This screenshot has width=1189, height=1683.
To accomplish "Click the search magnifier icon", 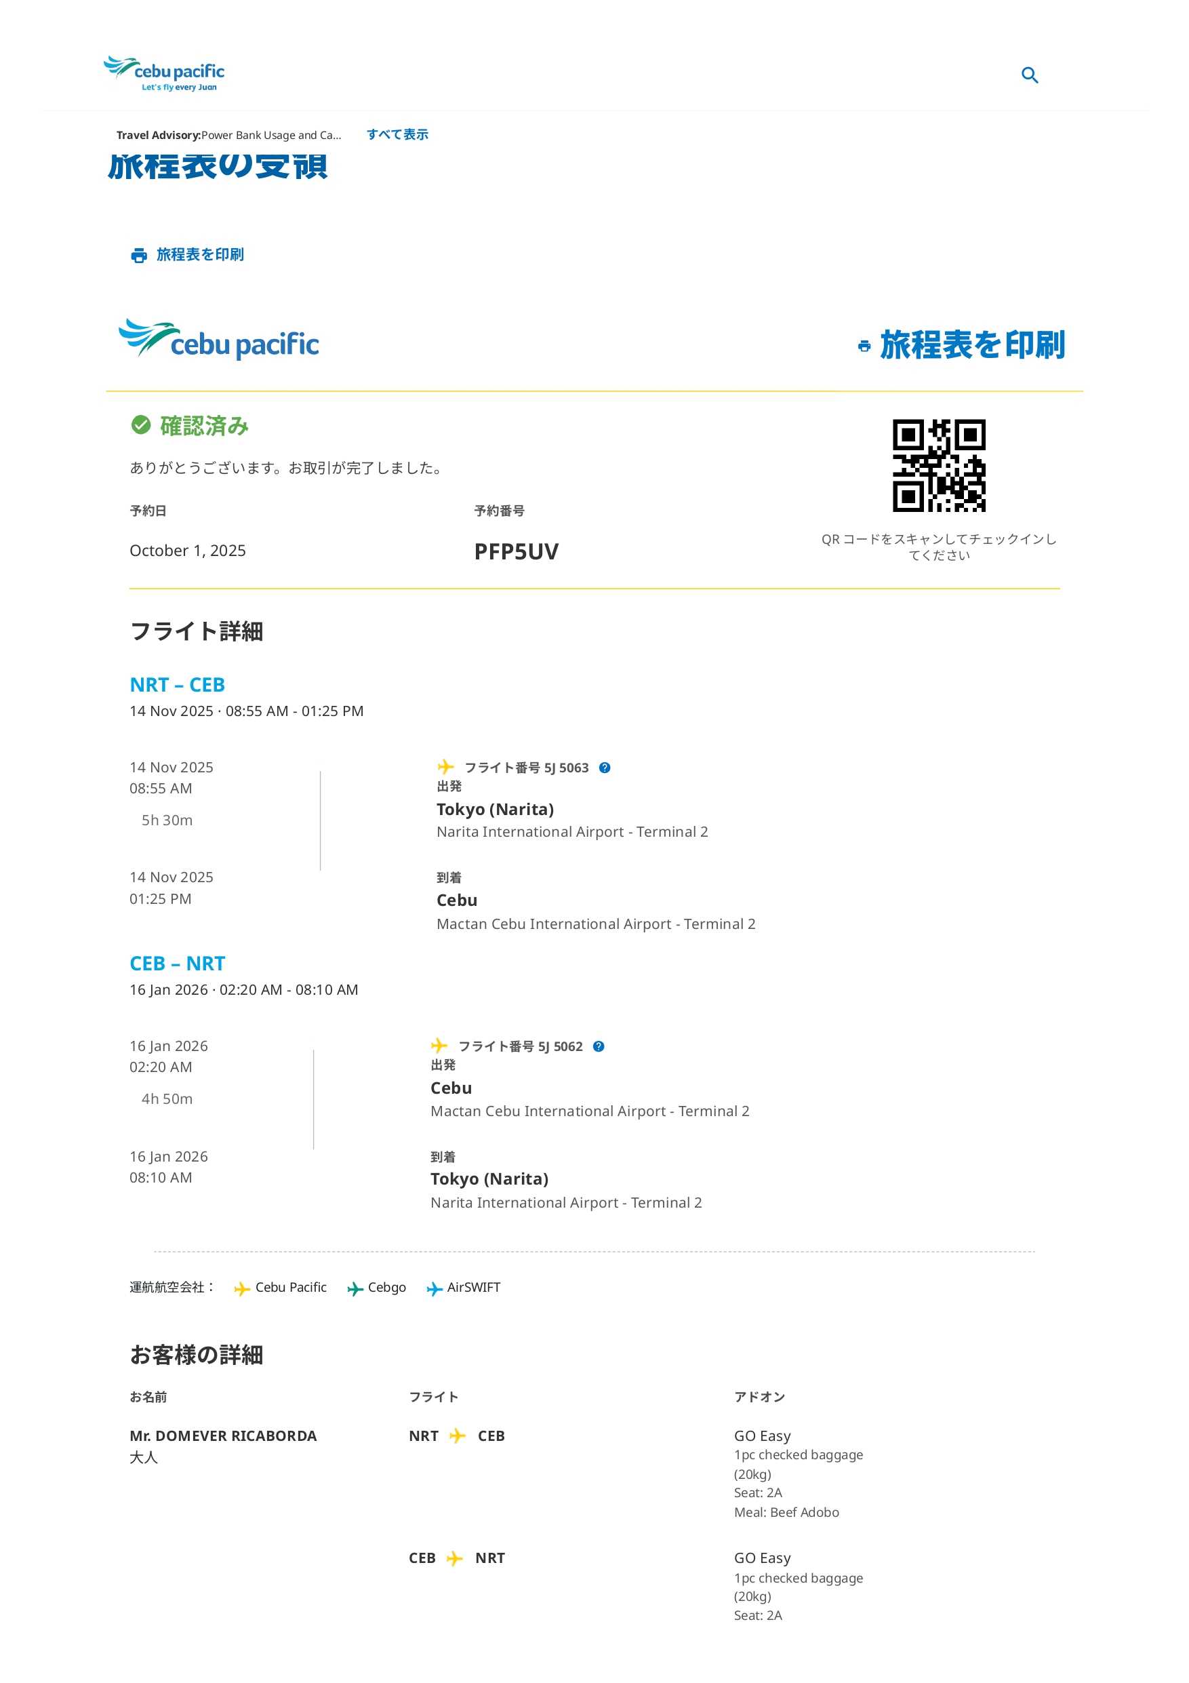I will tap(1029, 75).
